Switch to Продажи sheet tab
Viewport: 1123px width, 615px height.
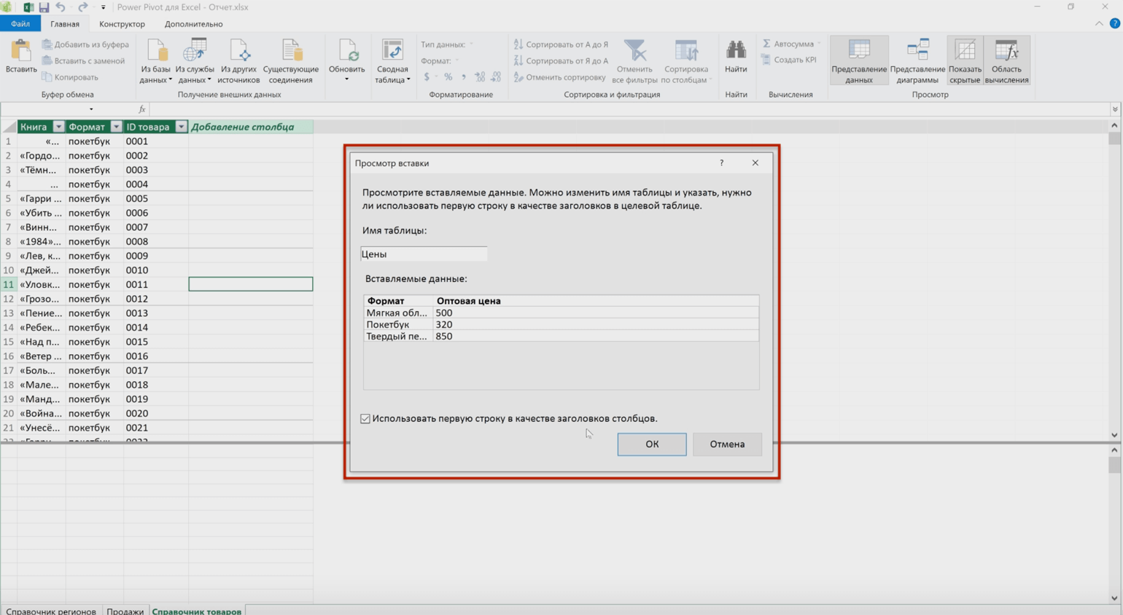pos(125,611)
